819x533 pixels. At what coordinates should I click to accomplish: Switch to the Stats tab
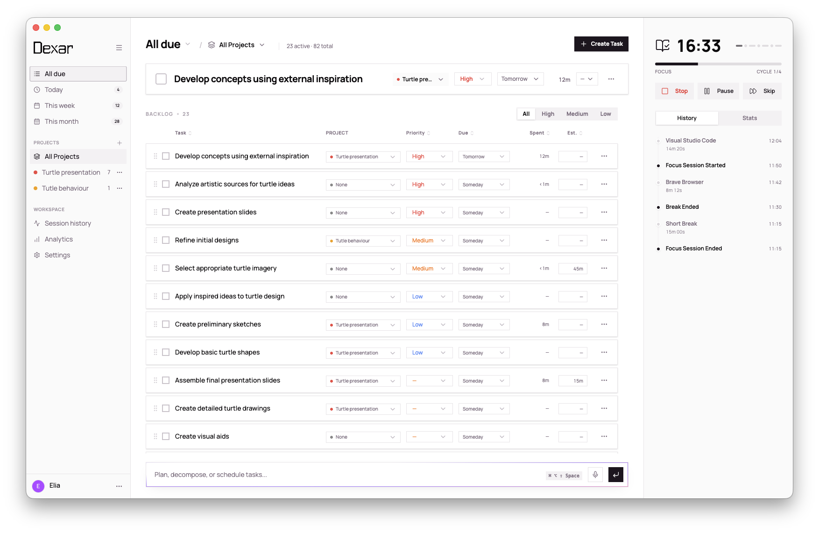click(749, 118)
